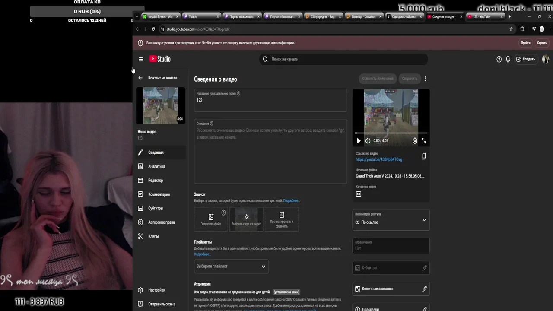This screenshot has width=553, height=311.
Task: Open the Подробнее link under Плейлисты
Action: tap(202, 254)
